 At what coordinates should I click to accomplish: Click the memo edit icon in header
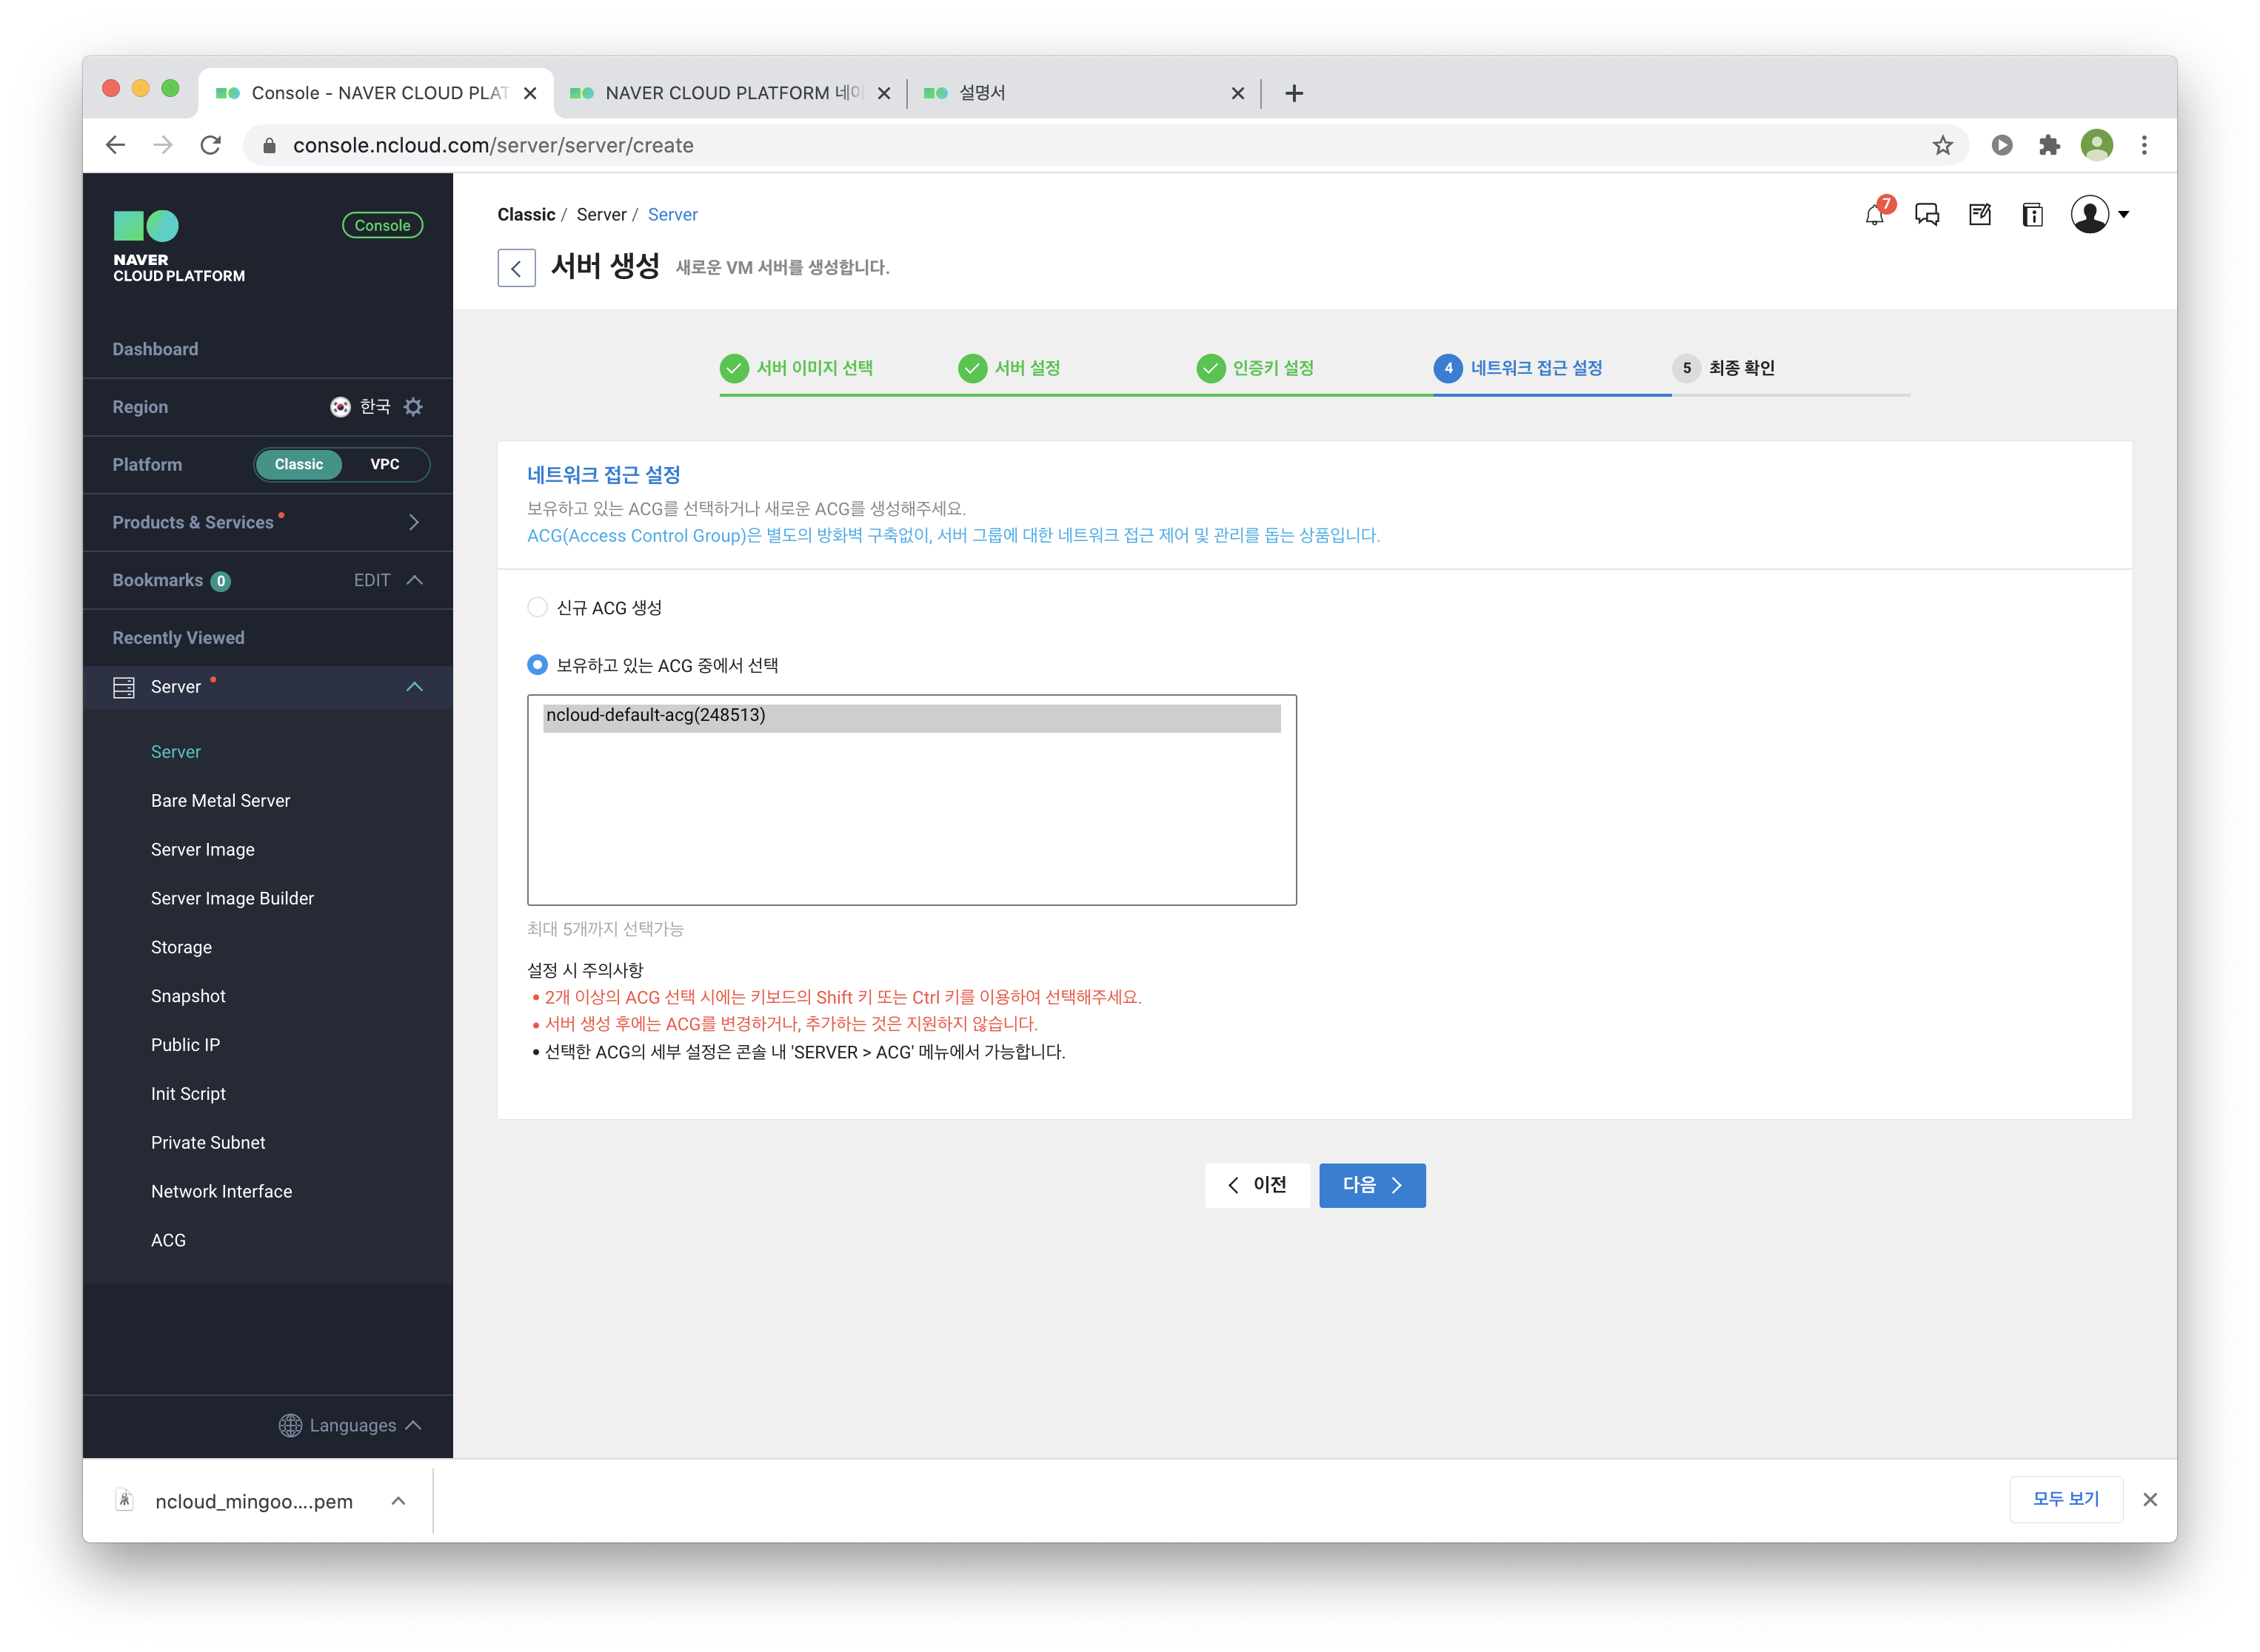[x=1980, y=215]
